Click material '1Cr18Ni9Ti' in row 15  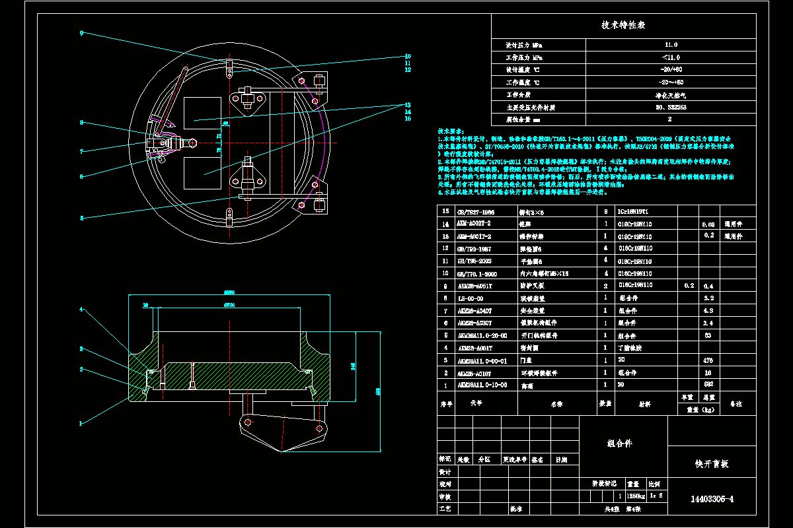pyautogui.click(x=633, y=212)
